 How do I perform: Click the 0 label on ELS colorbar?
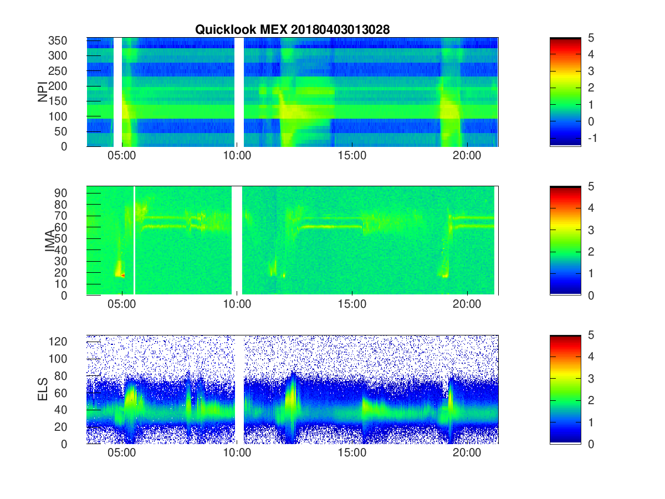pyautogui.click(x=591, y=444)
